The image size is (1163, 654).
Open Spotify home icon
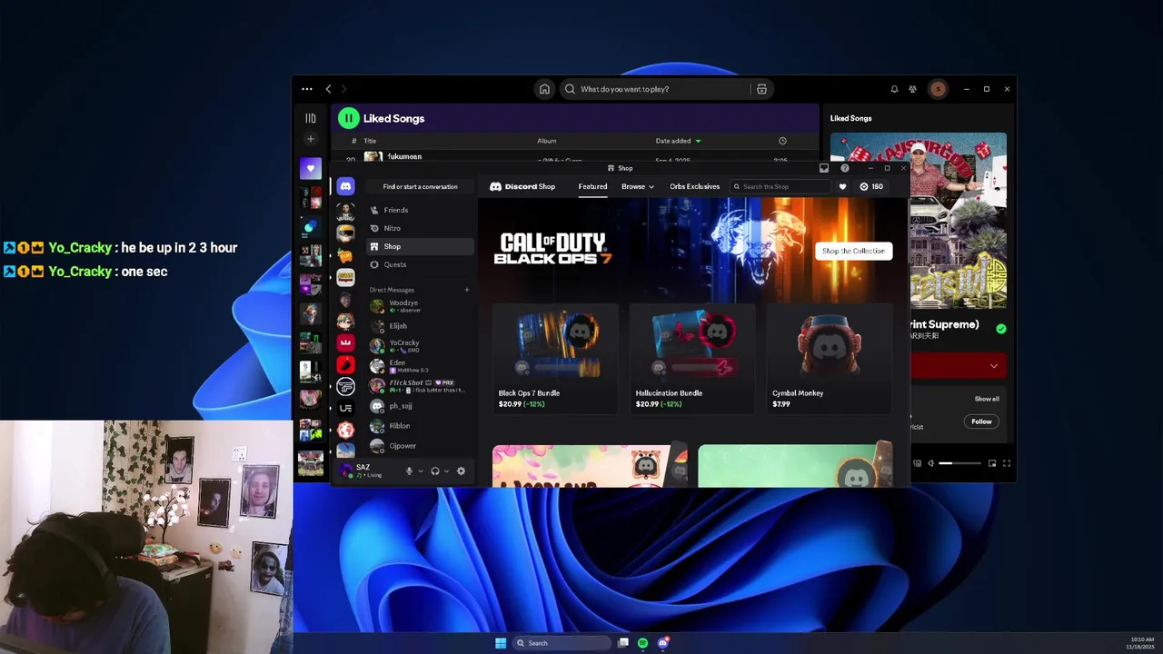pos(544,89)
